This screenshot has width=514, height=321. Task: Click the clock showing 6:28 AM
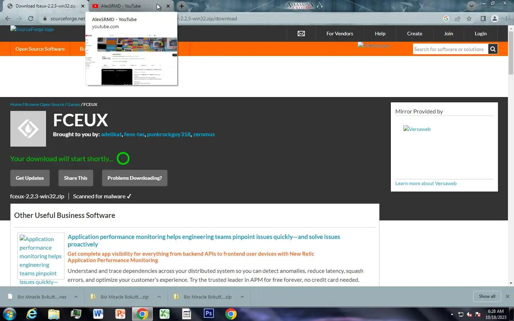(x=496, y=311)
